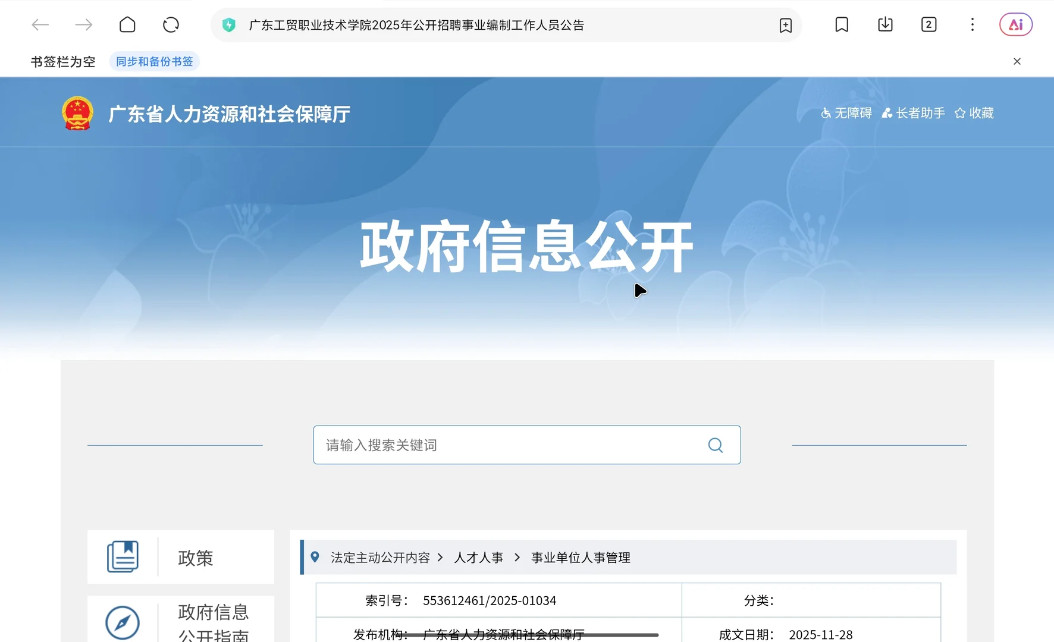The width and height of the screenshot is (1054, 642).
Task: Open the tab switcher showing 2 tabs
Action: pyautogui.click(x=928, y=24)
